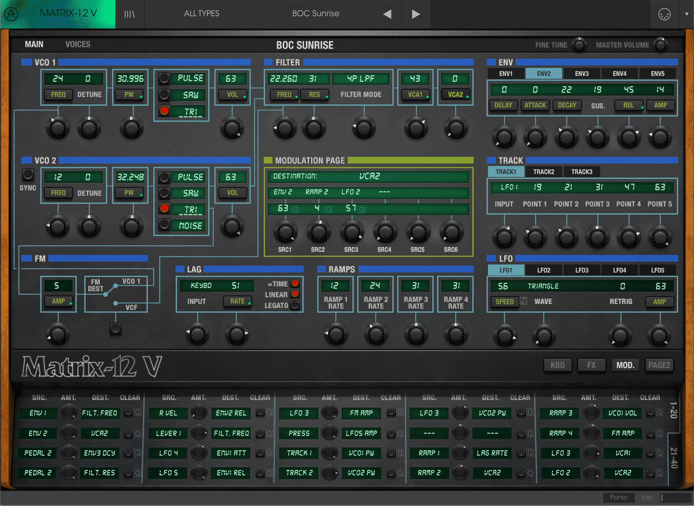Screen dimensions: 694x506
Task: Load next preset with right arrow
Action: pyautogui.click(x=416, y=14)
